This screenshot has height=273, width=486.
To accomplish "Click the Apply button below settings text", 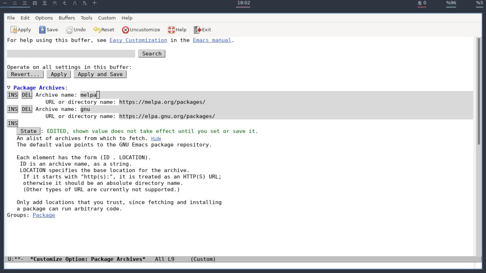I will click(x=59, y=74).
